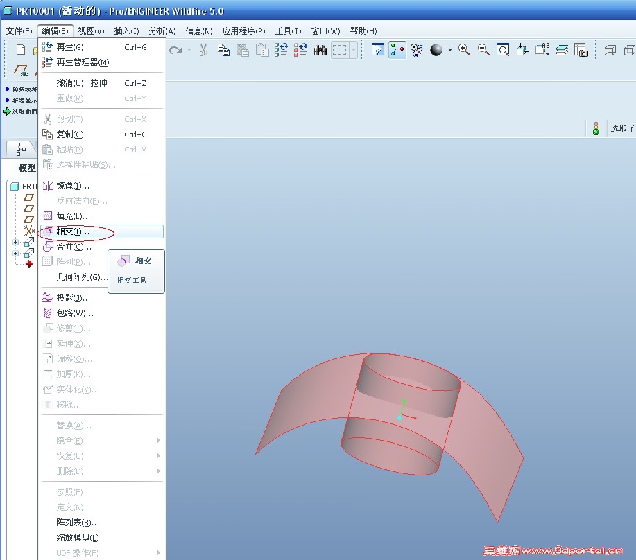Screen dimensions: 636x560
Task: Choose 再生管理器(M) menu entry
Action: tap(102, 62)
